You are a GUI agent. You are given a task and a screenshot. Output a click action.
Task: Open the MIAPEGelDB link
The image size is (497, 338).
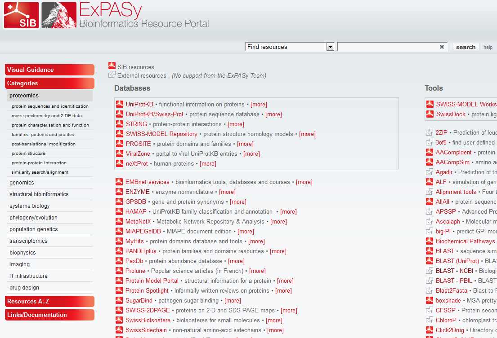pos(143,232)
